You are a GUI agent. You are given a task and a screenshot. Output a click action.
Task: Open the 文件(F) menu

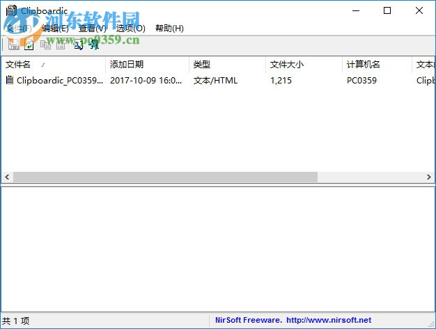[19, 28]
